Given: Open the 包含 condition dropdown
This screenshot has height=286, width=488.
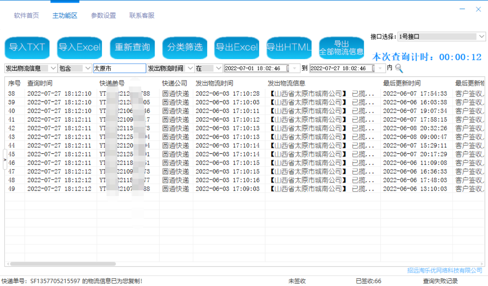Looking at the screenshot, I should point(88,68).
